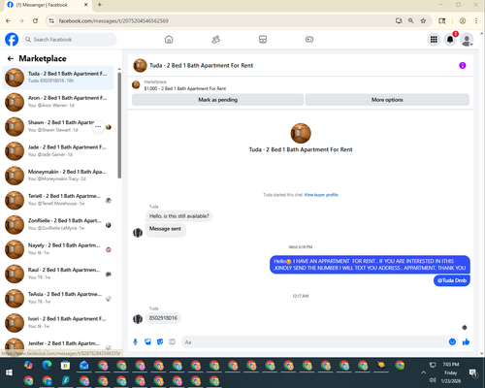Image resolution: width=485 pixels, height=388 pixels.
Task: Open site information icon in address bar
Action: pyautogui.click(x=51, y=20)
